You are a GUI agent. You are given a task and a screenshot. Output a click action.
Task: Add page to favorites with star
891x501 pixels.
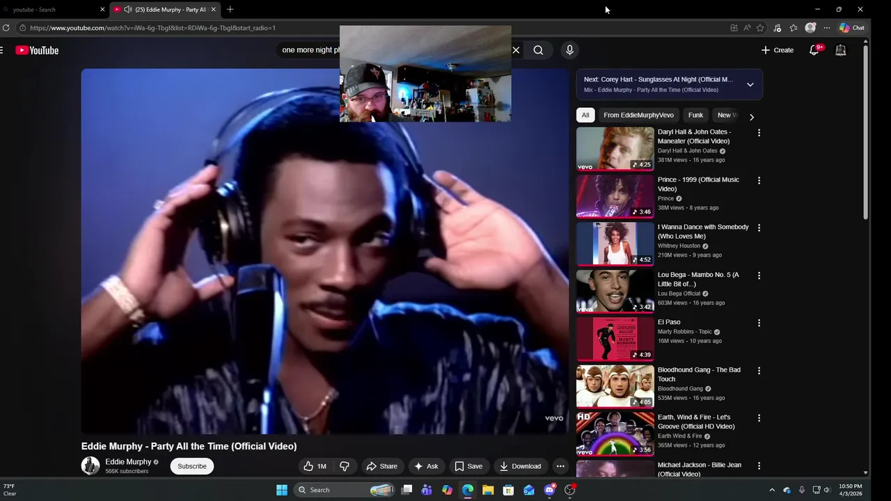pos(760,28)
